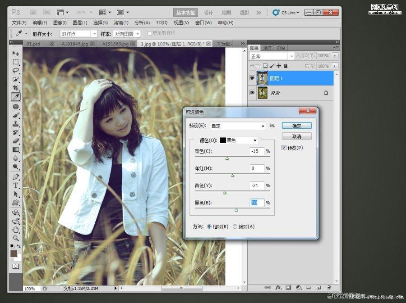Open the 不透明度 opacity flyout arrow
This screenshot has height=303, width=406.
(x=335, y=55)
